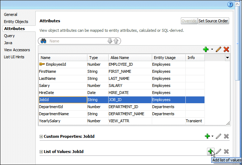Open the help icon at top right
This screenshot has height=165, width=242.
pyautogui.click(x=230, y=5)
